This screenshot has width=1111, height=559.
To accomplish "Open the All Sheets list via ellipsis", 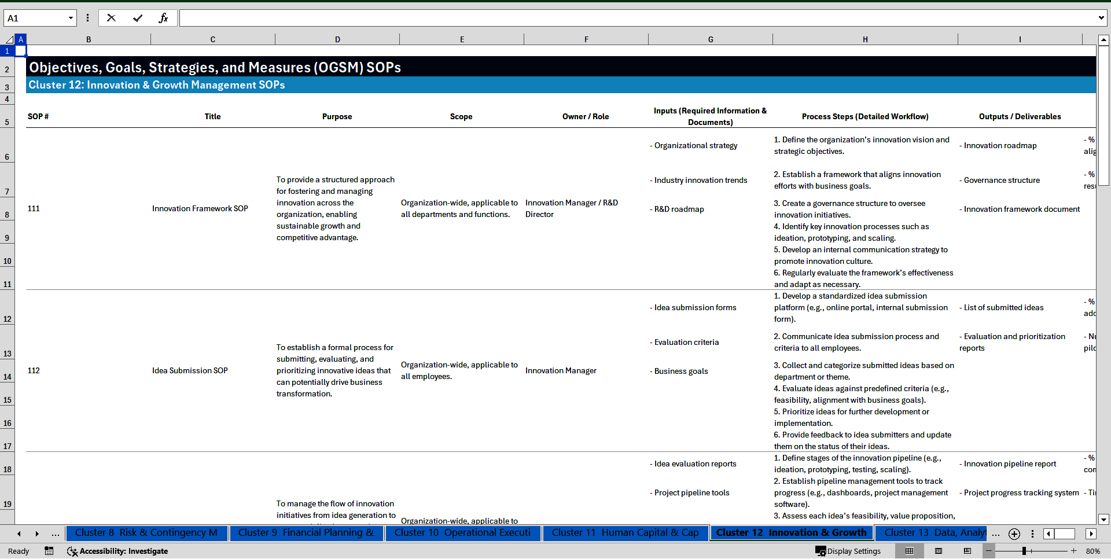I will point(996,534).
